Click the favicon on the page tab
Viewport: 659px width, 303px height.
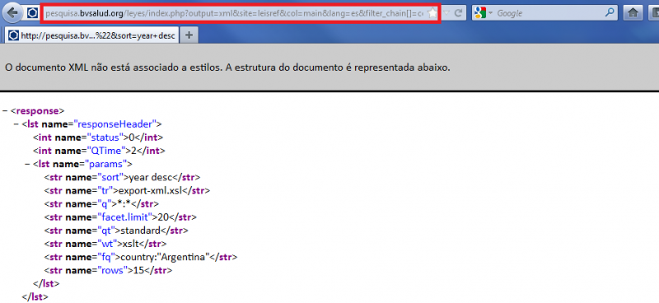13,35
